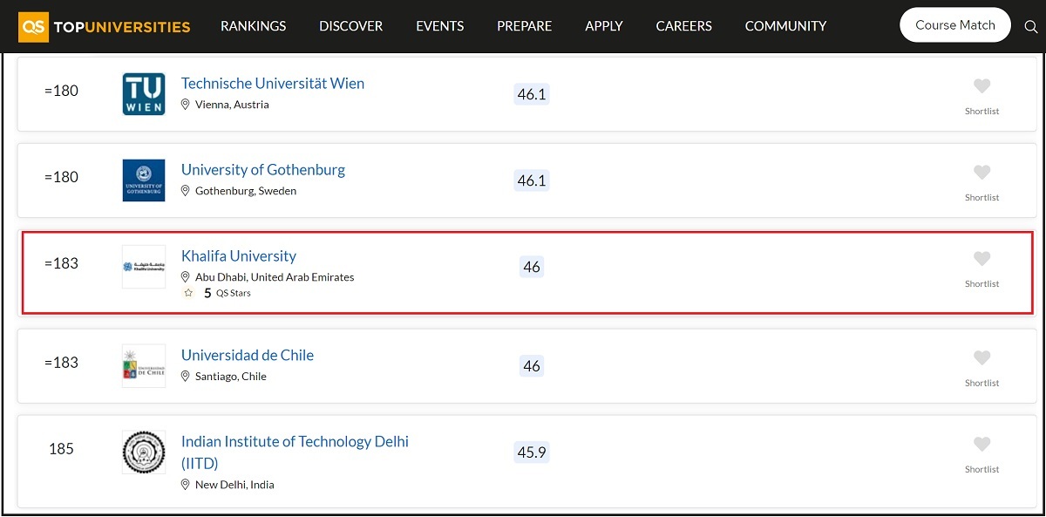The height and width of the screenshot is (517, 1046).
Task: Open the search magnifier icon
Action: 1030,26
